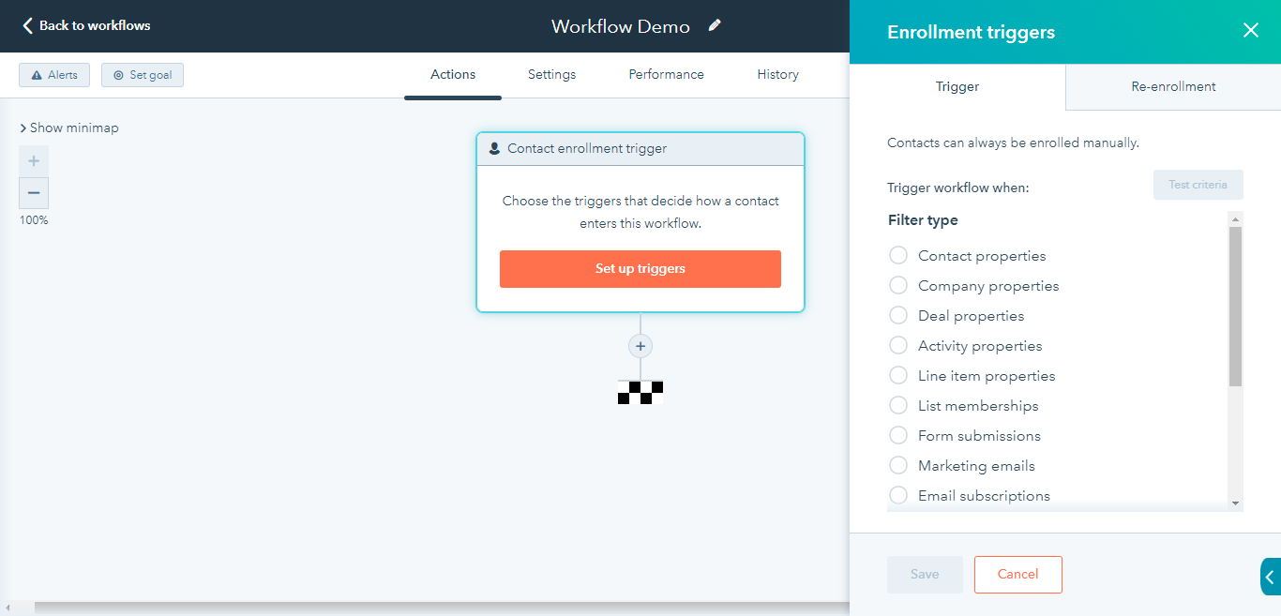Image resolution: width=1281 pixels, height=616 pixels.
Task: Select Form submissions filter type
Action: click(898, 435)
